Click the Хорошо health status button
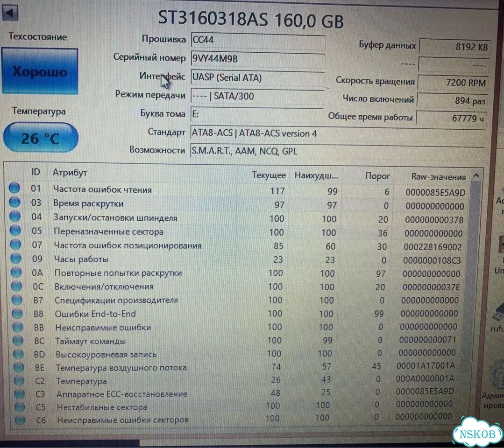The height and width of the screenshot is (448, 504). coord(40,71)
